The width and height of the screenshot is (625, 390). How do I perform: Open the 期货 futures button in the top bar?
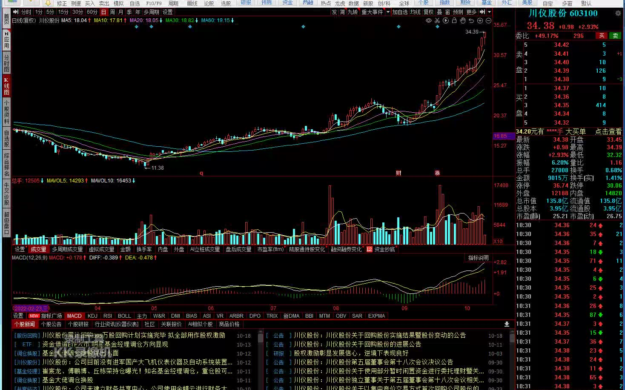(x=466, y=3)
